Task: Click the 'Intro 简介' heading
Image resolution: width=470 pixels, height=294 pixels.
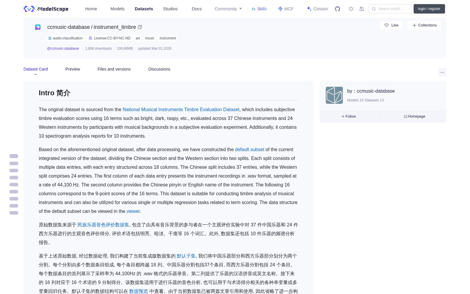Action: point(55,93)
